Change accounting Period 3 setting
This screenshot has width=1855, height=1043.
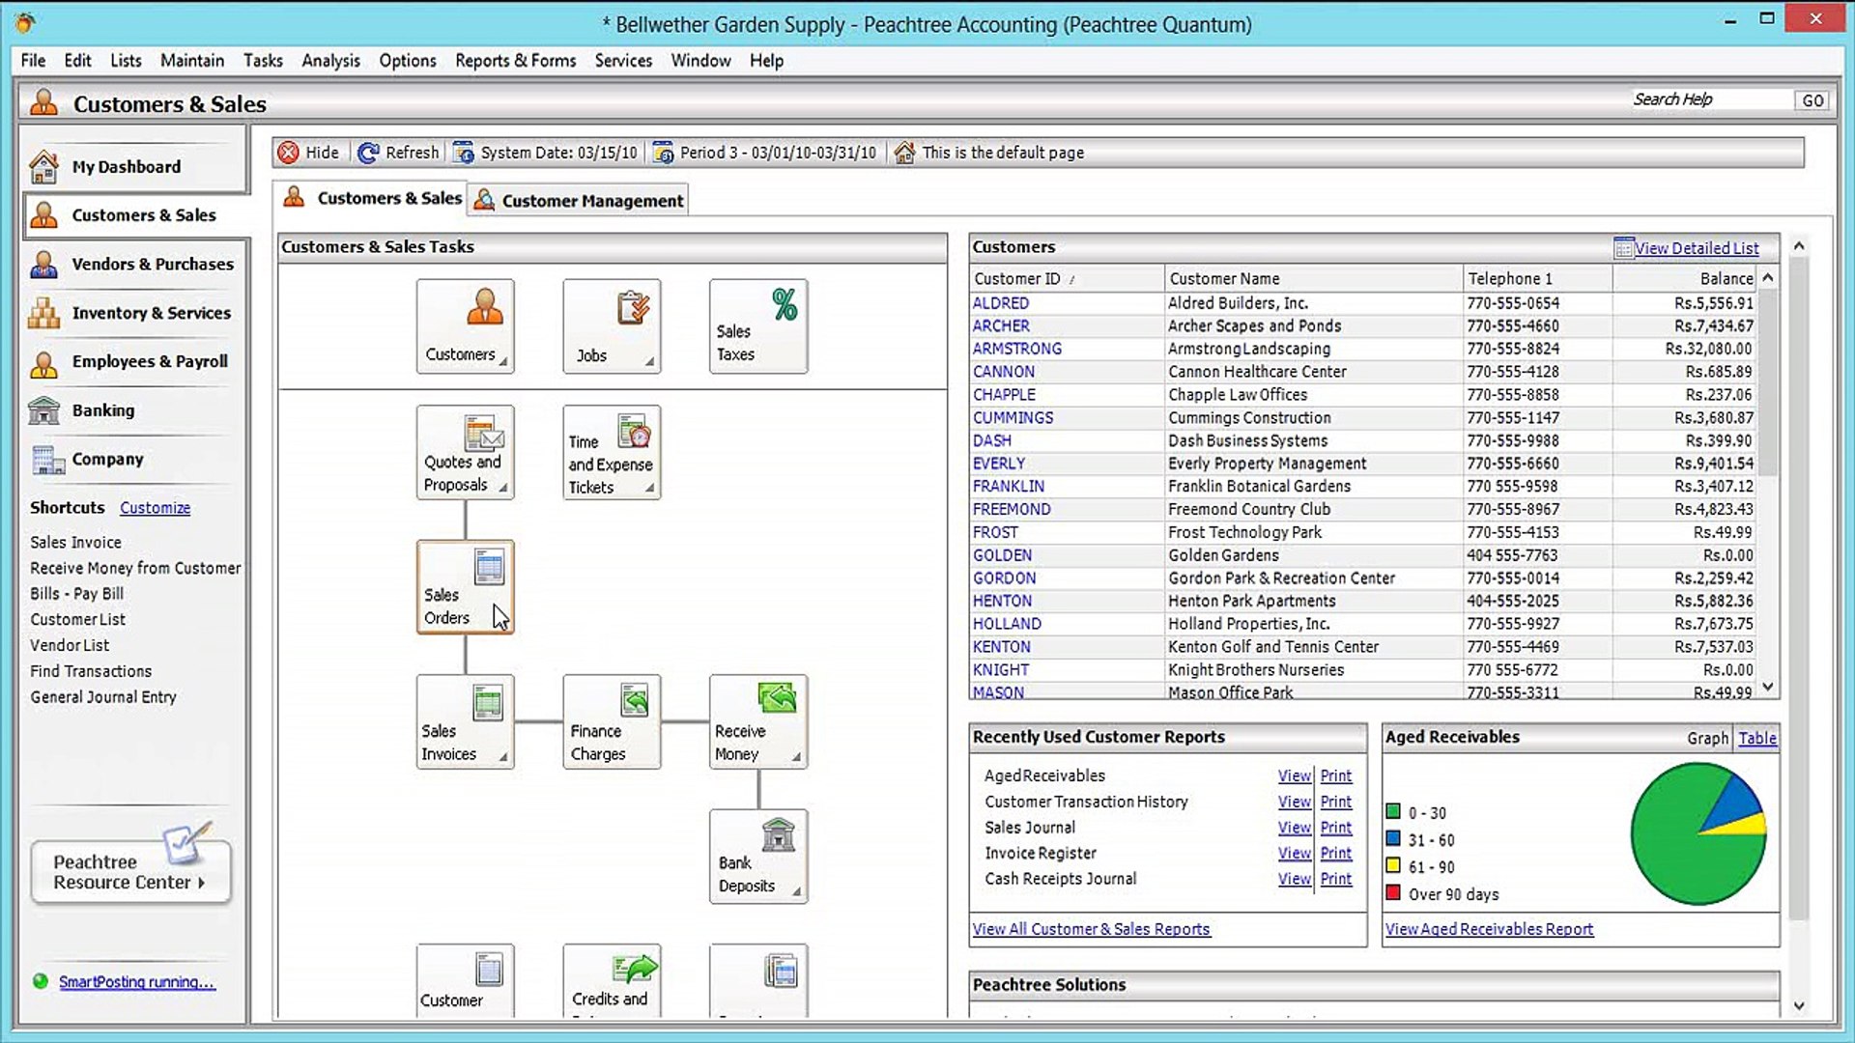[765, 153]
